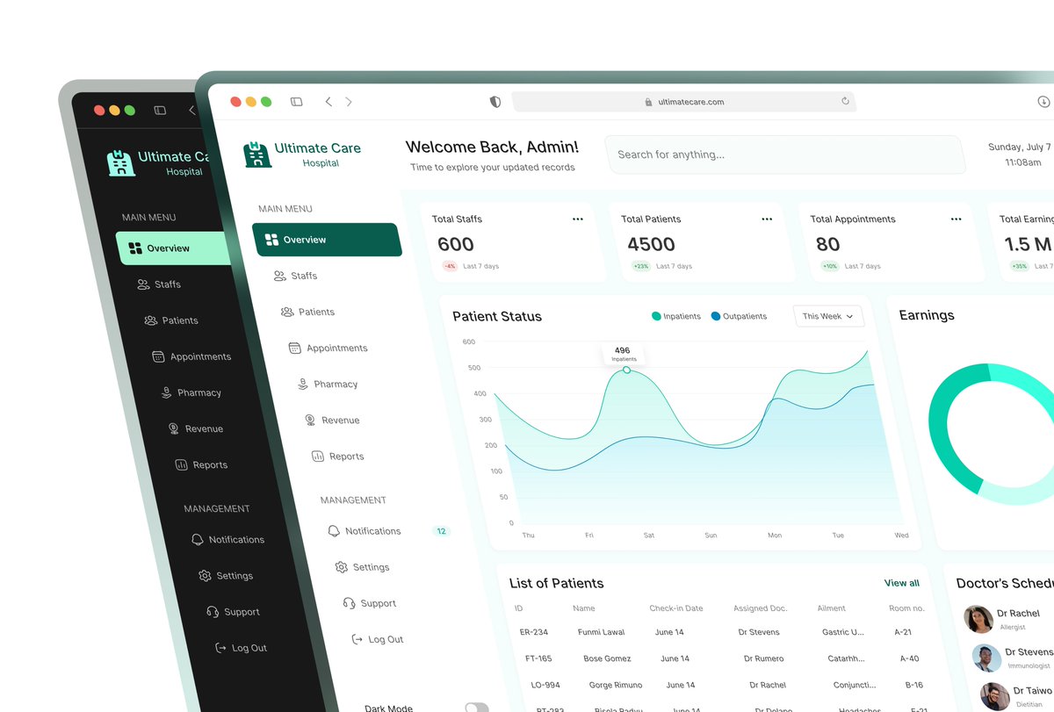Click room number B-16 cell
Screen dimensions: 1054x712
pyautogui.click(x=914, y=685)
